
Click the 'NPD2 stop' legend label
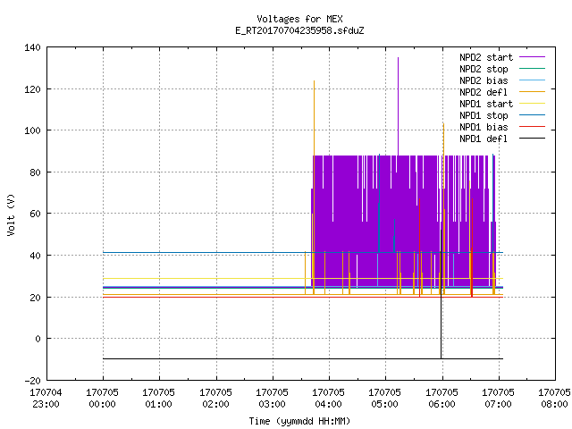tap(484, 69)
